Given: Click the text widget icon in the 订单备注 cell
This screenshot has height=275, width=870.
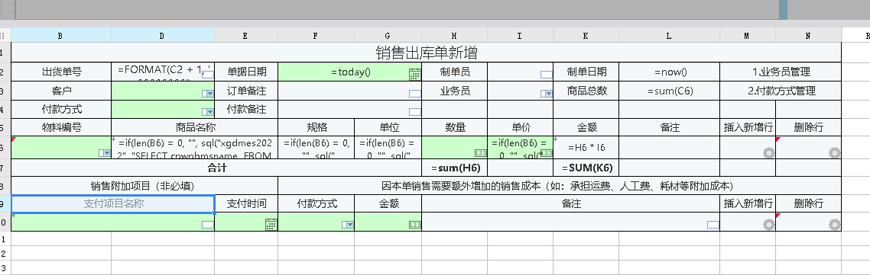Looking at the screenshot, I should (x=415, y=94).
